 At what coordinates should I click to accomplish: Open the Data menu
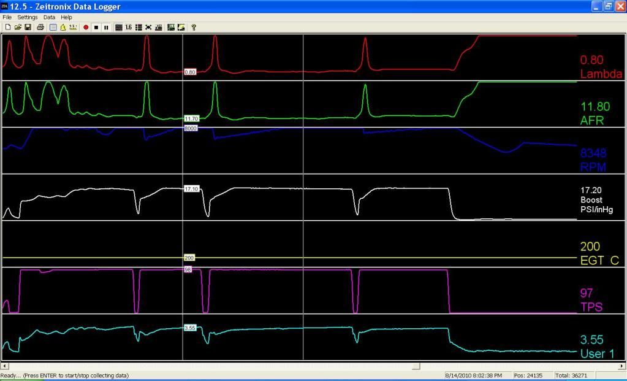pyautogui.click(x=49, y=17)
